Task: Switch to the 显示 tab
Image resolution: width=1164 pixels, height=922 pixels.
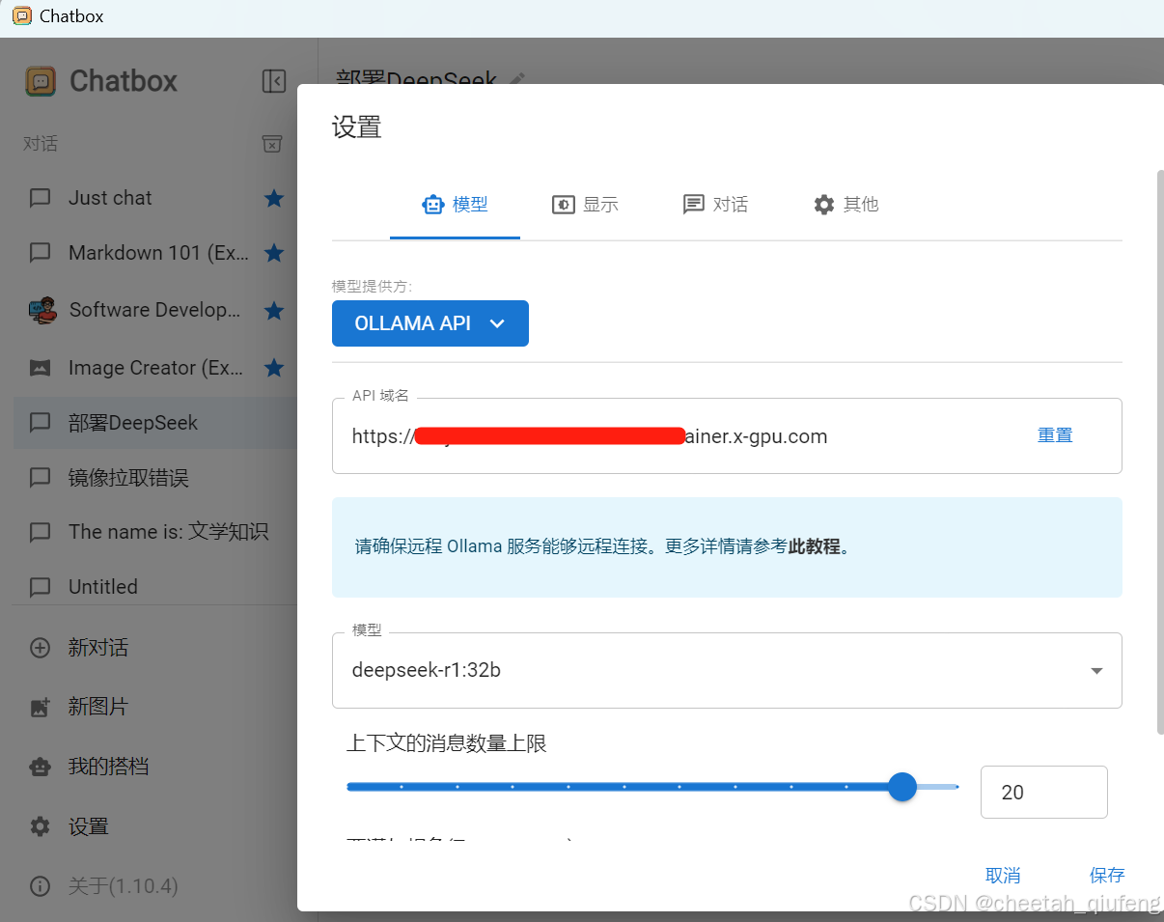Action: pyautogui.click(x=585, y=205)
